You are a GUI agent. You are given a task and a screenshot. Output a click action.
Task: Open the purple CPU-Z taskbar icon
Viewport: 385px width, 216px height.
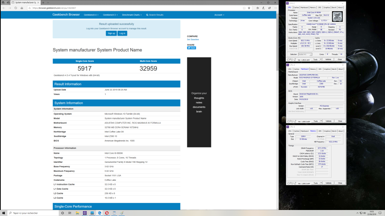85,213
